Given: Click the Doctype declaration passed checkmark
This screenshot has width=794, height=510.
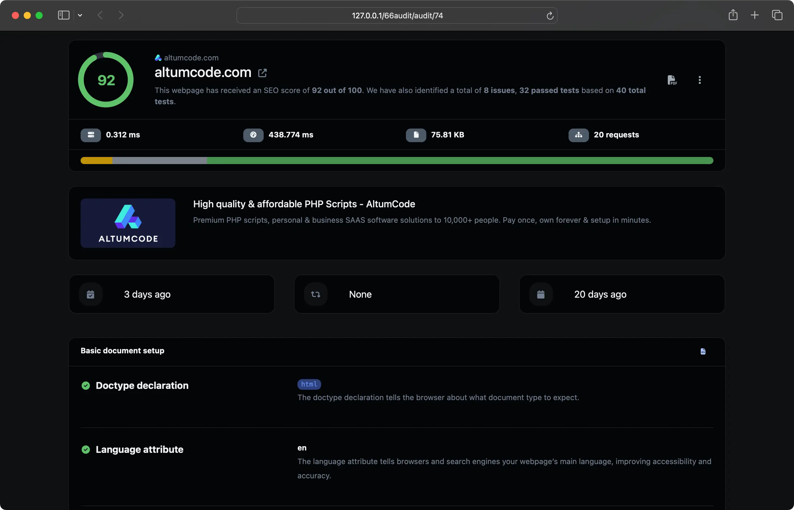Looking at the screenshot, I should [86, 386].
